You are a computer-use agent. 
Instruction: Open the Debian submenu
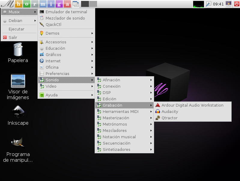19,20
